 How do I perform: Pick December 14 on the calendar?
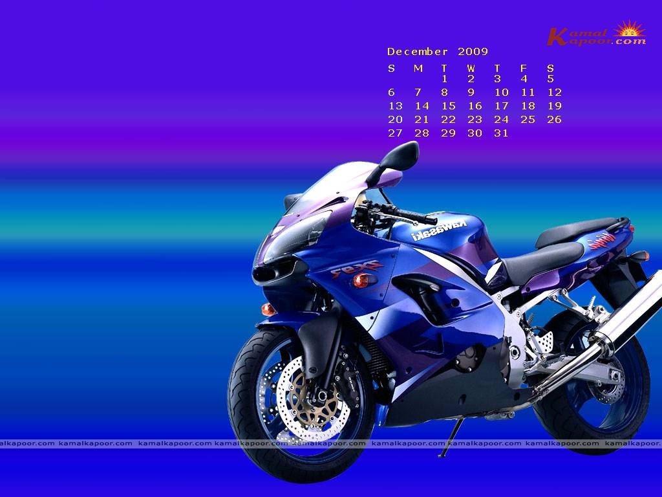[x=422, y=105]
